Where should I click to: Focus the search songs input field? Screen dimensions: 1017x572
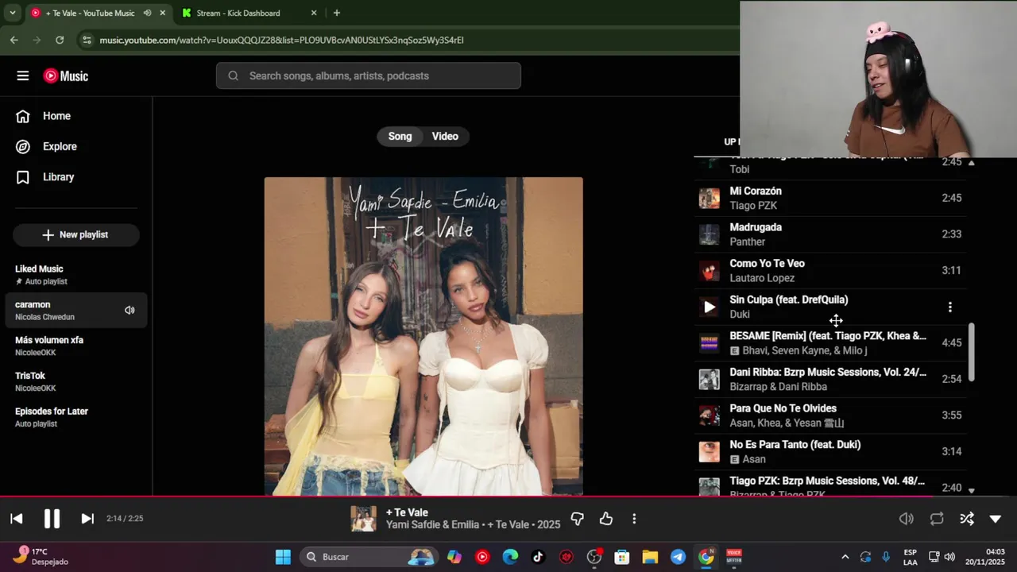tap(369, 75)
